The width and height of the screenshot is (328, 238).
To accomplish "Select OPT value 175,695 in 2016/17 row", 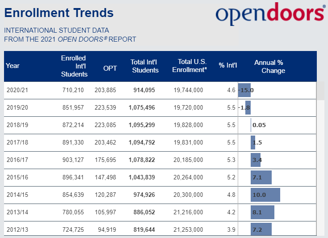I will pyautogui.click(x=105, y=160).
